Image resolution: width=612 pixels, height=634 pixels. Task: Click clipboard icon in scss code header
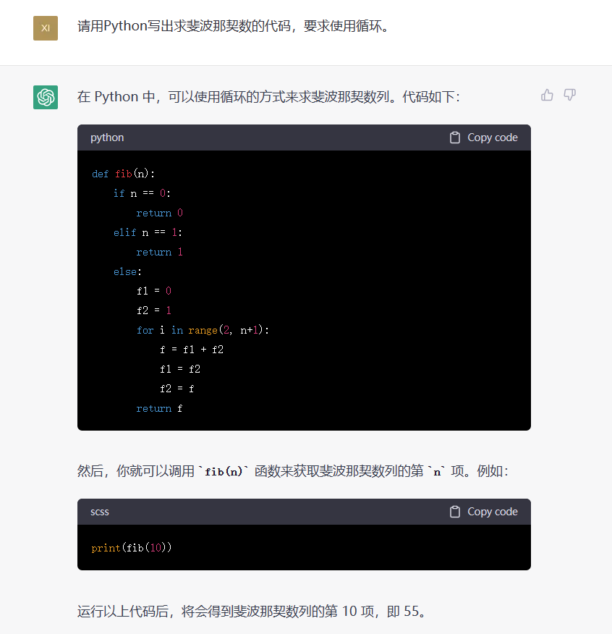point(455,512)
